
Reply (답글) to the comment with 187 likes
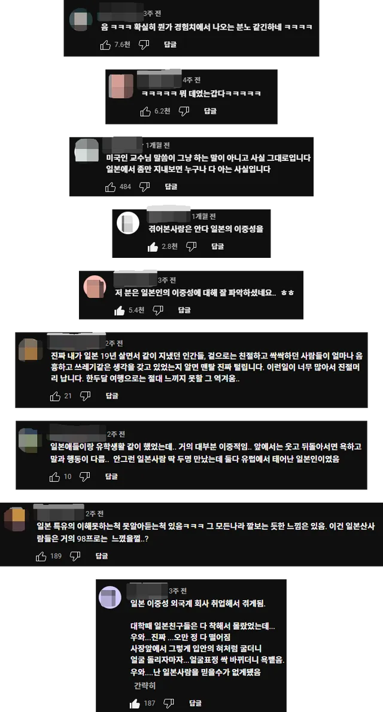pyautogui.click(x=195, y=704)
